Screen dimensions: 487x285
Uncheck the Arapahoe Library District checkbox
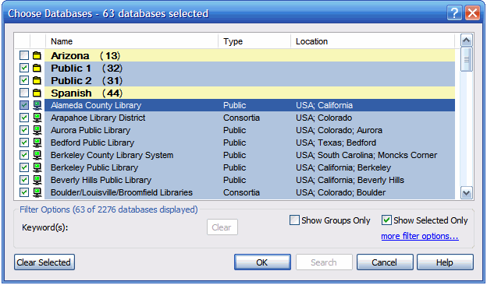24,118
